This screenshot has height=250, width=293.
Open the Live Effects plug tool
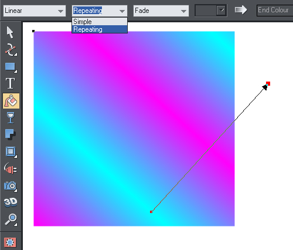pyautogui.click(x=11, y=168)
